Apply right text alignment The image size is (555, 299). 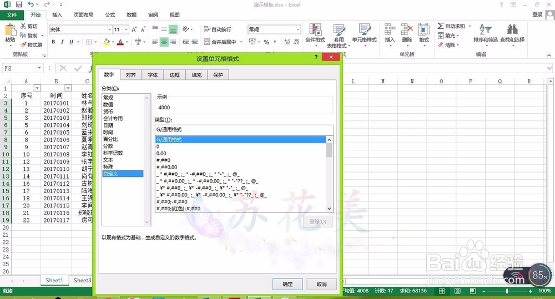click(x=173, y=42)
